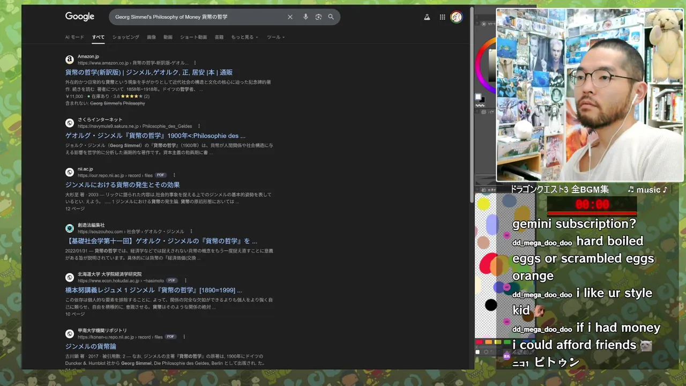Click into the Google search field
The width and height of the screenshot is (686, 386).
point(198,17)
